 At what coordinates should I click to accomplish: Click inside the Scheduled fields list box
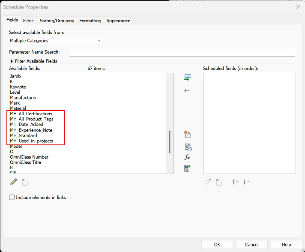pos(249,123)
